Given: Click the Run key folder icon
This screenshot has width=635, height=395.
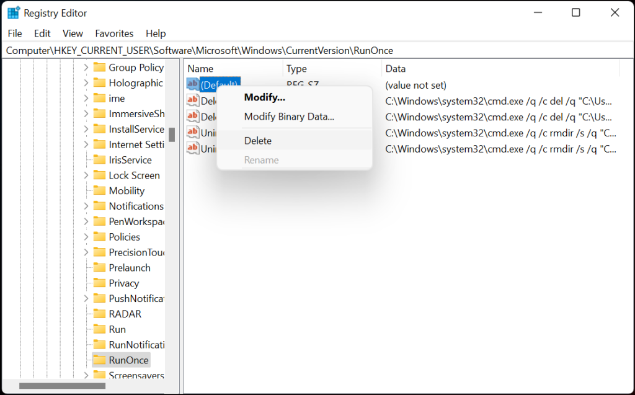Looking at the screenshot, I should 100,329.
